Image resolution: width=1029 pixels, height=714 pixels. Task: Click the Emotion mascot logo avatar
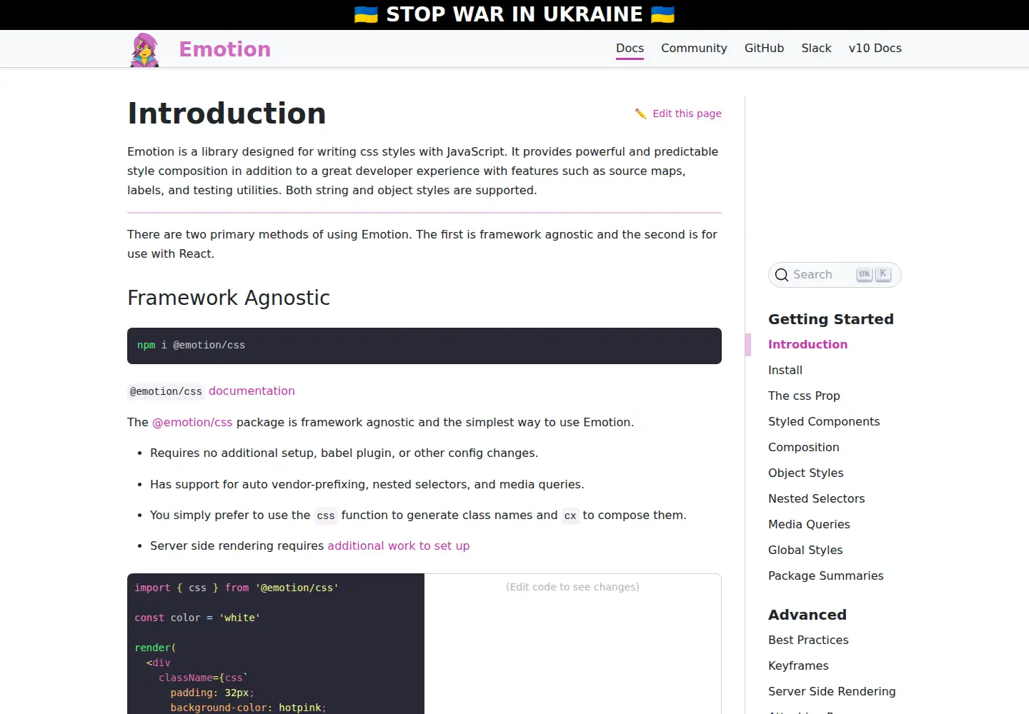click(144, 50)
